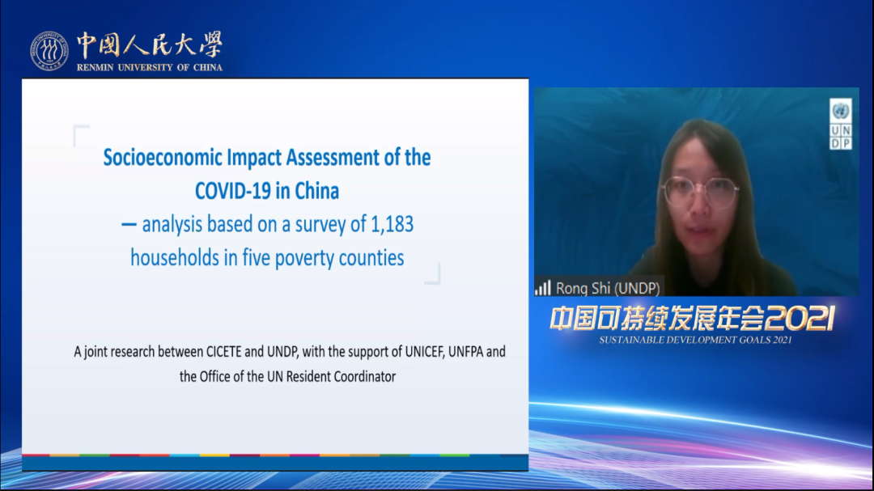Click the multicolored SDG stripe under the slide

[274, 455]
